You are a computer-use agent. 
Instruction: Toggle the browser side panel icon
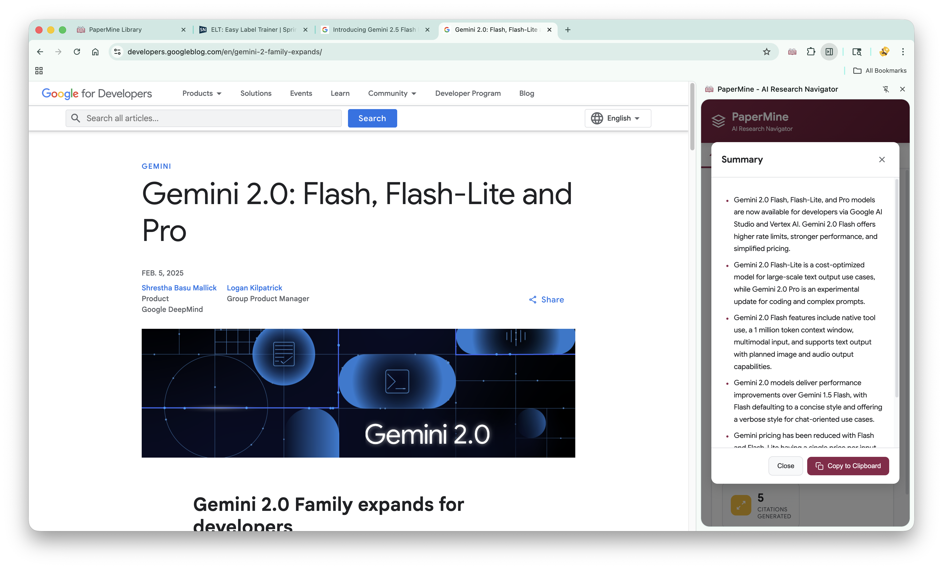(x=829, y=52)
